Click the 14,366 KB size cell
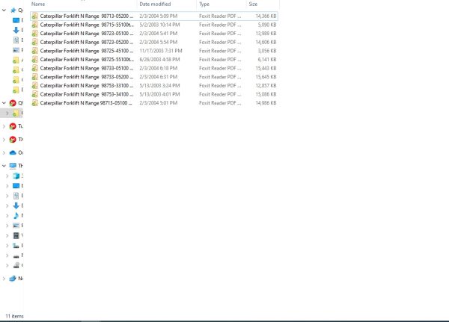 (x=266, y=16)
